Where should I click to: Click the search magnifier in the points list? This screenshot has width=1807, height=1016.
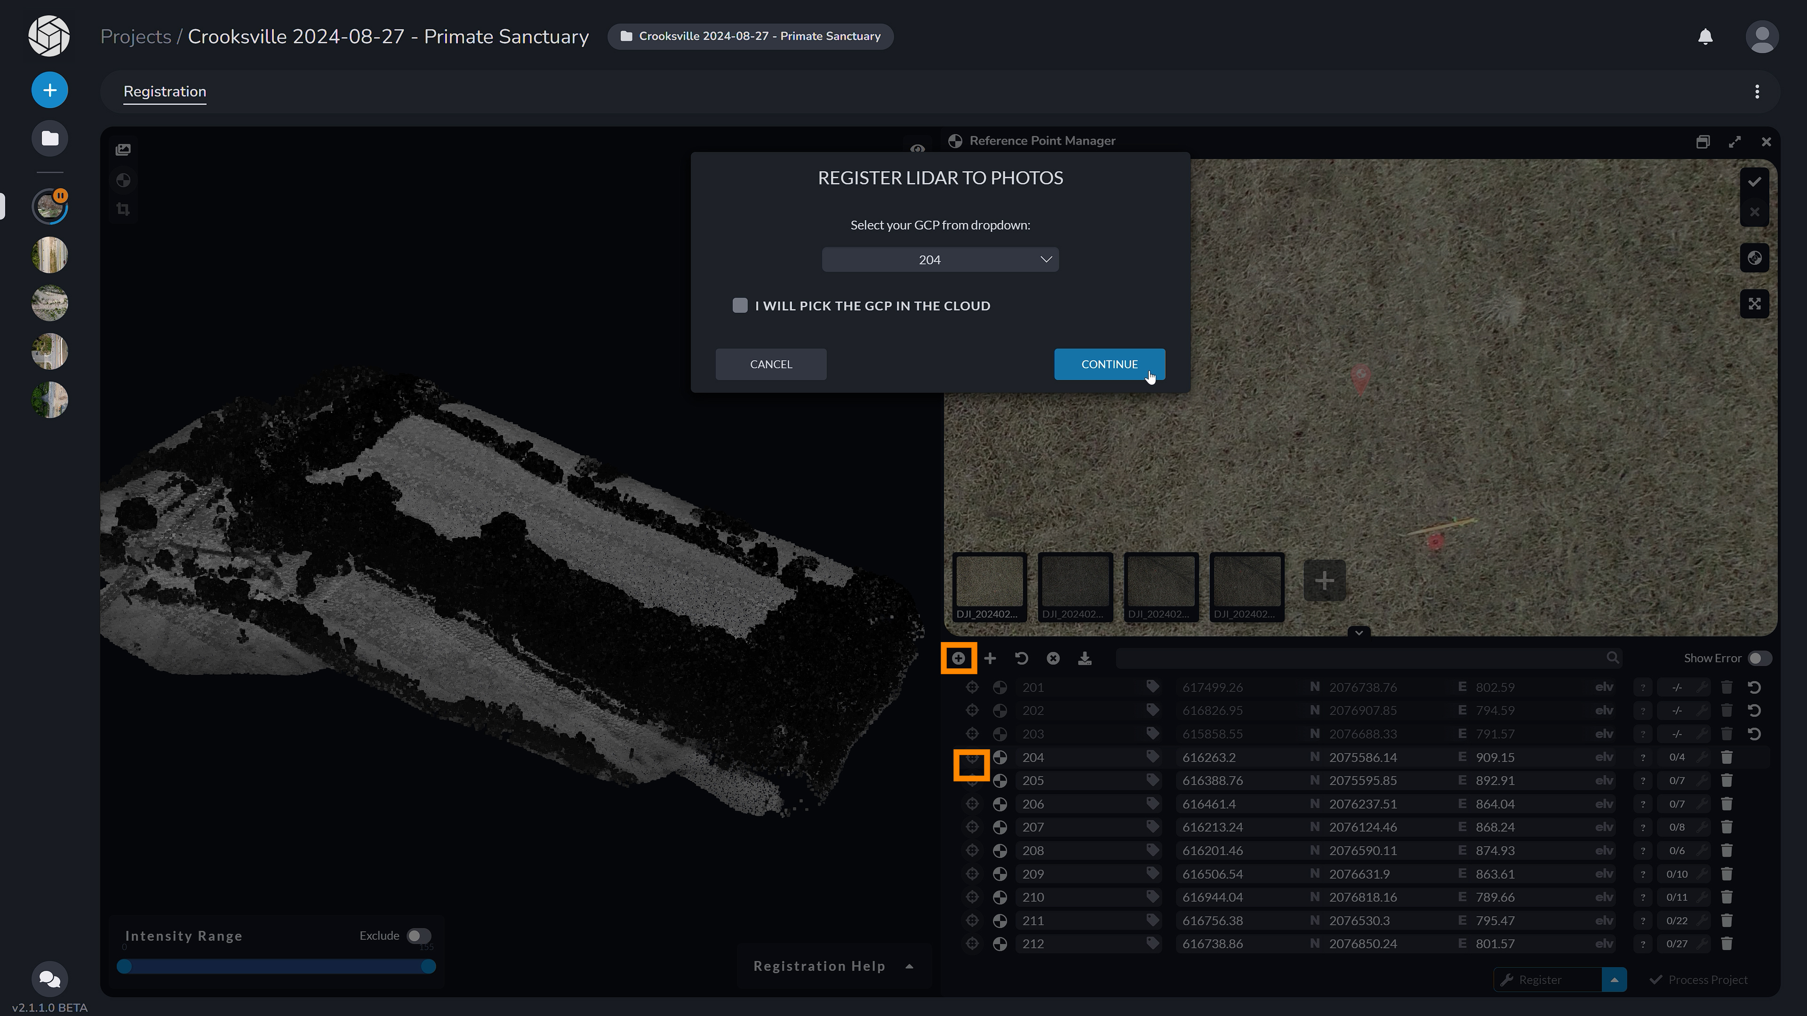[1613, 658]
